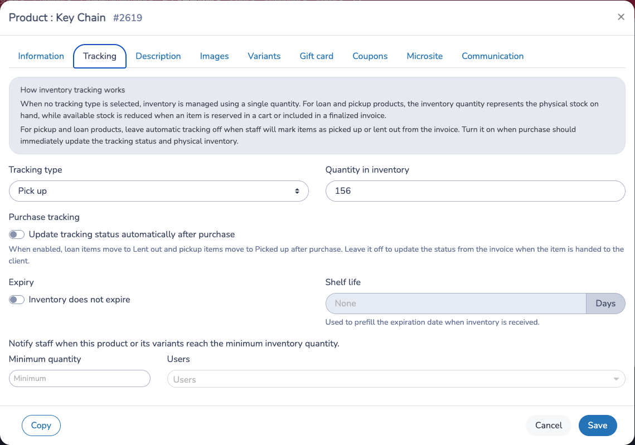Viewport: 635px width, 445px height.
Task: Switch to the Information tab
Action: 41,56
